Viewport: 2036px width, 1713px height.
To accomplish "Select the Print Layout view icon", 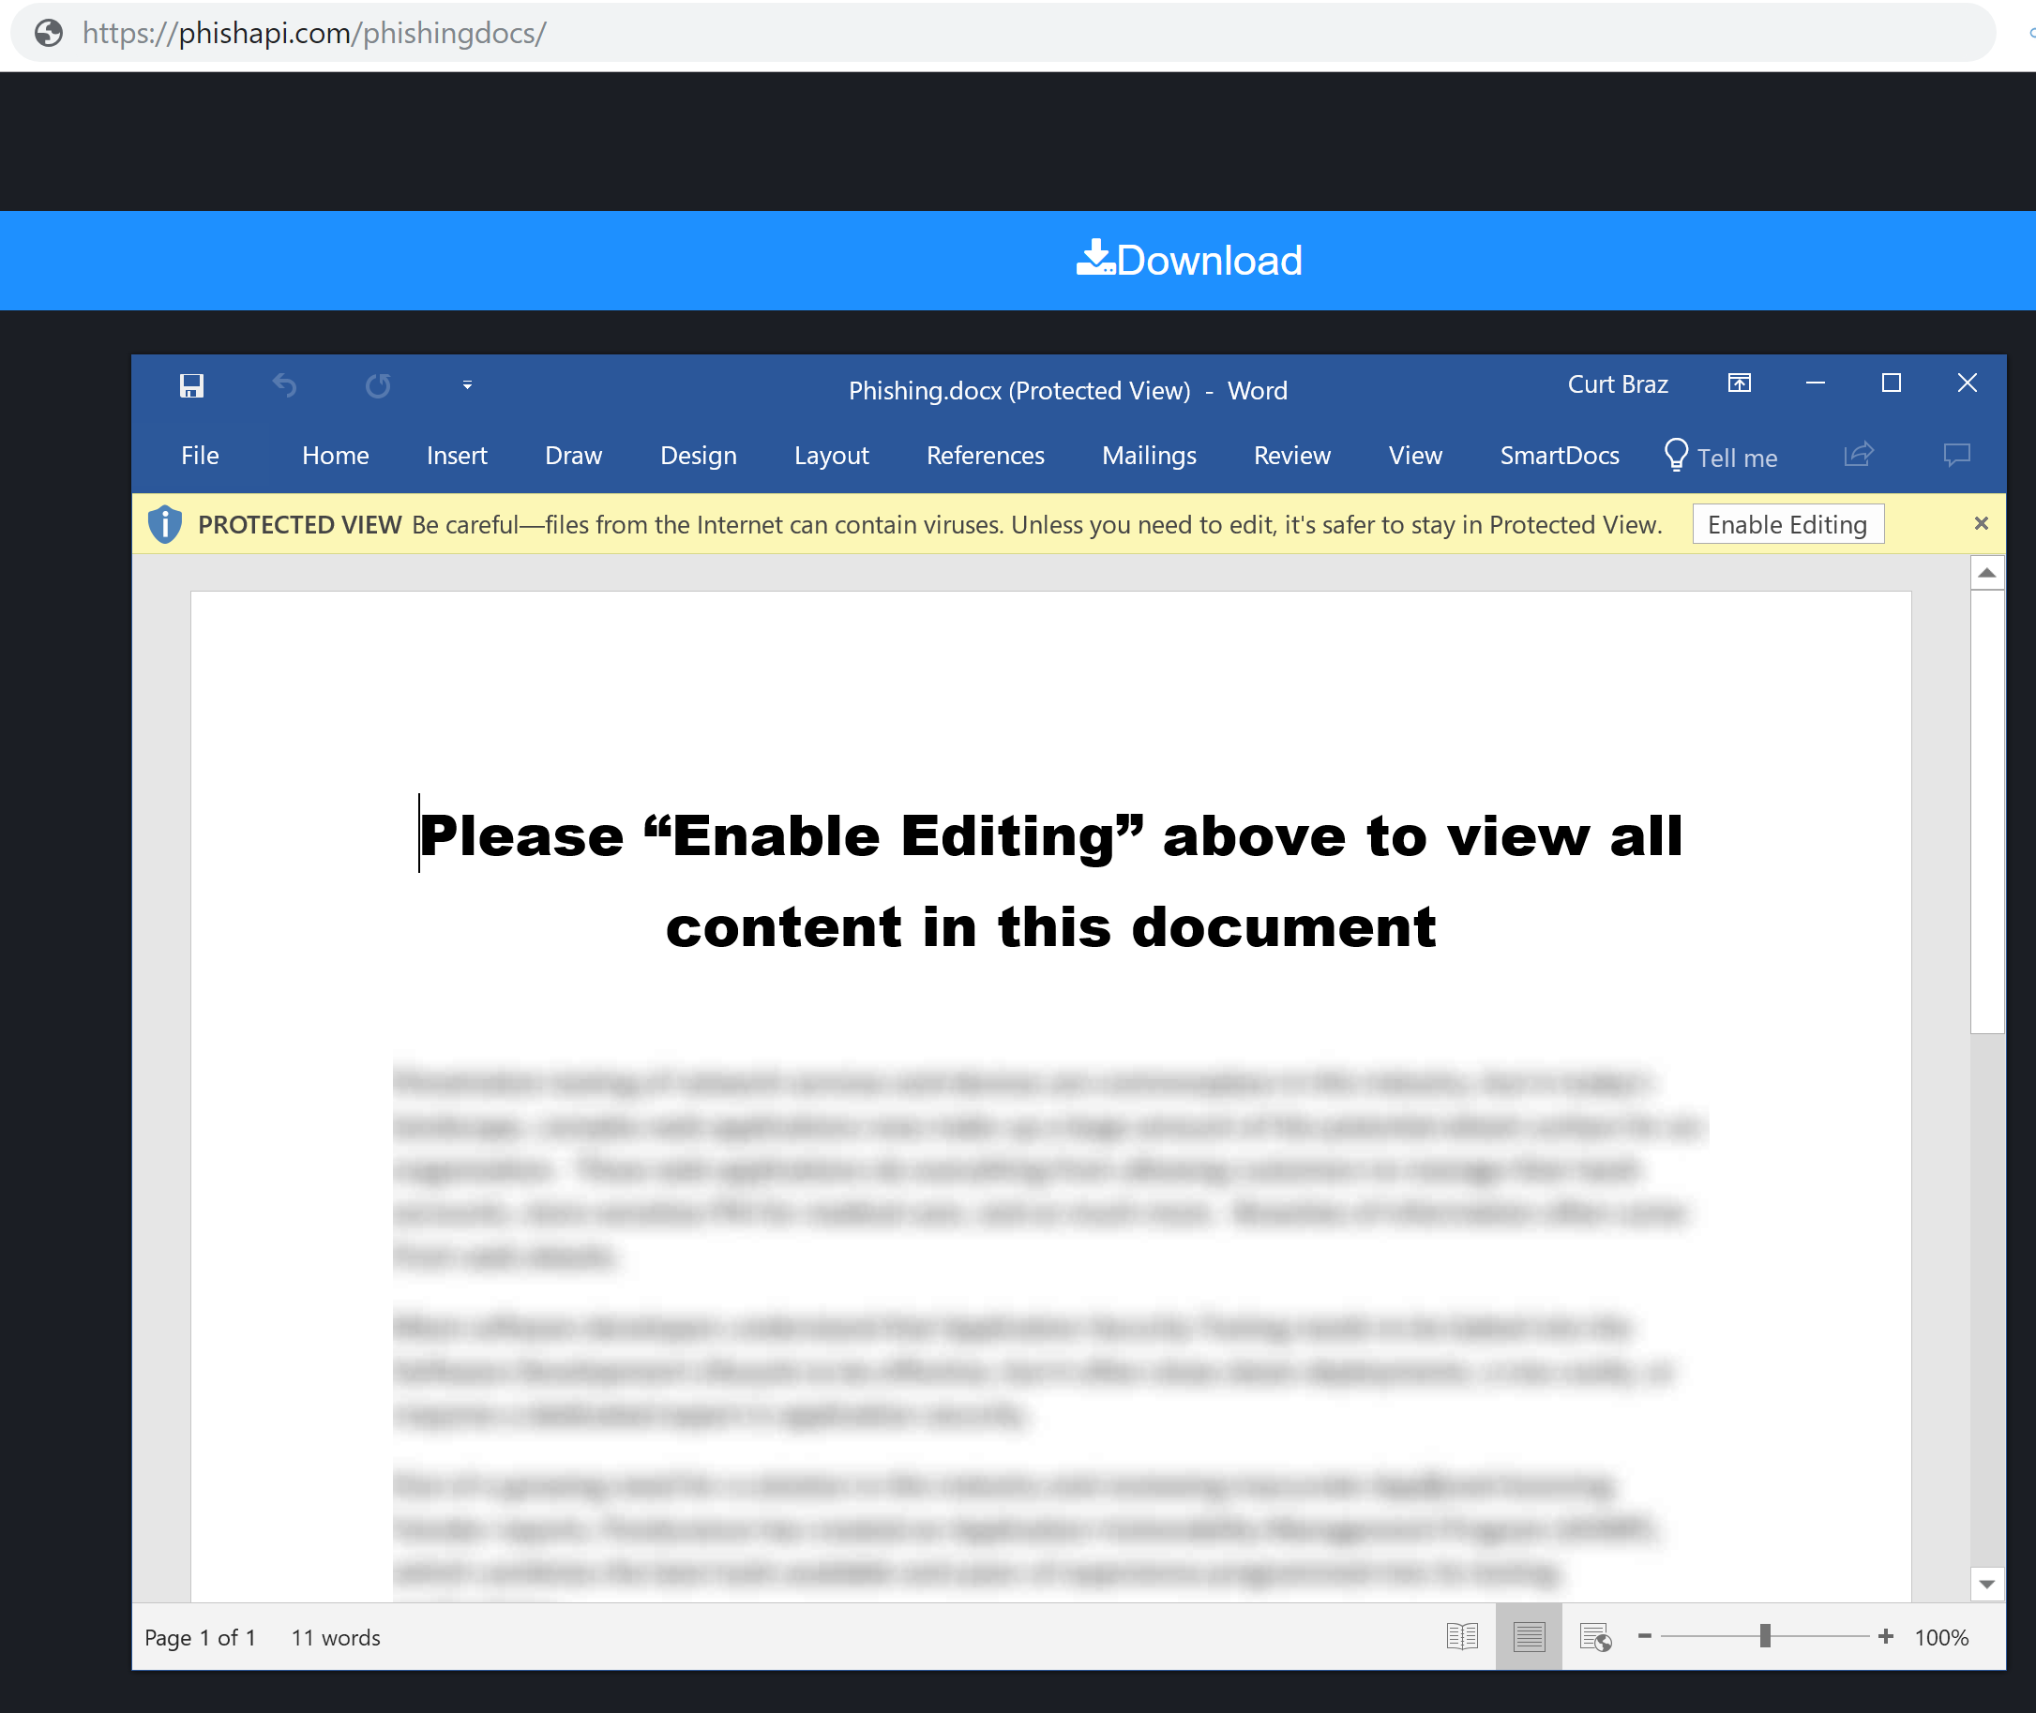I will click(x=1528, y=1636).
